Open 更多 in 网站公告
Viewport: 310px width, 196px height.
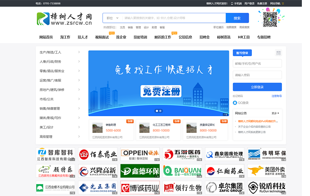click(x=275, y=113)
